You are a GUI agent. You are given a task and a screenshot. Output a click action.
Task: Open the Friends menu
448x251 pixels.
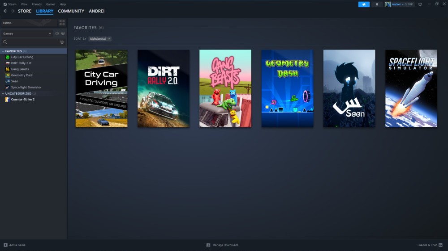(x=37, y=4)
